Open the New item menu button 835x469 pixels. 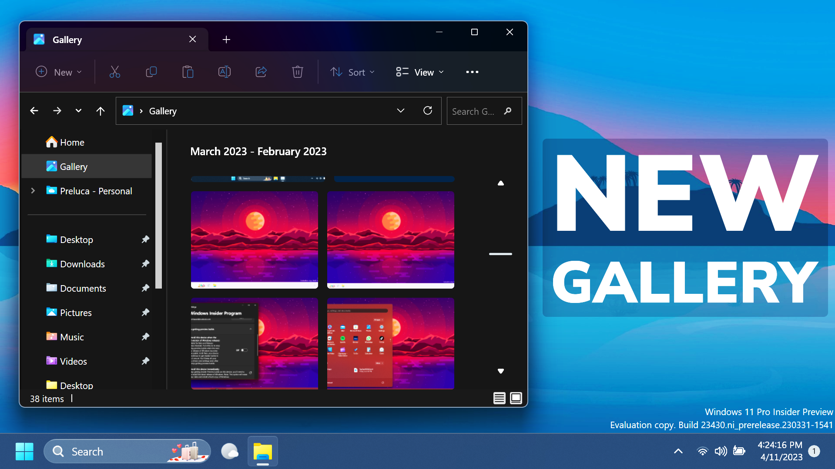(59, 72)
